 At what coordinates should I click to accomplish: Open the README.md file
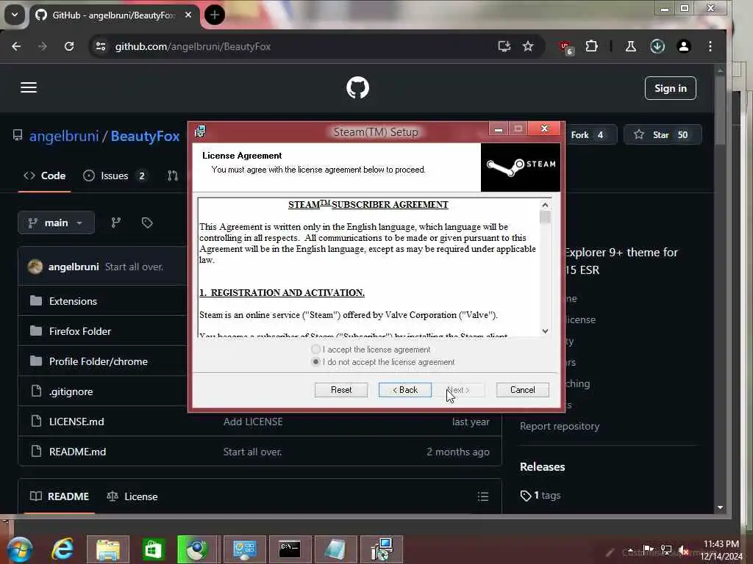[x=77, y=452]
